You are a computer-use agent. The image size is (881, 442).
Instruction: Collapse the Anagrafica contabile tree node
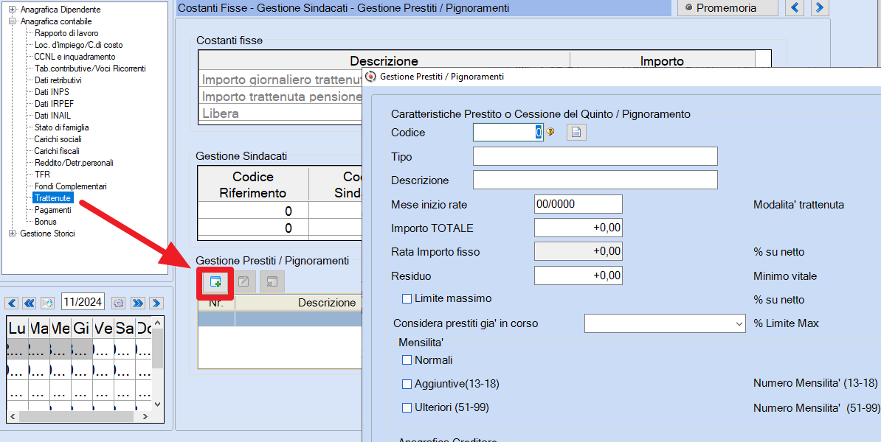[x=13, y=21]
